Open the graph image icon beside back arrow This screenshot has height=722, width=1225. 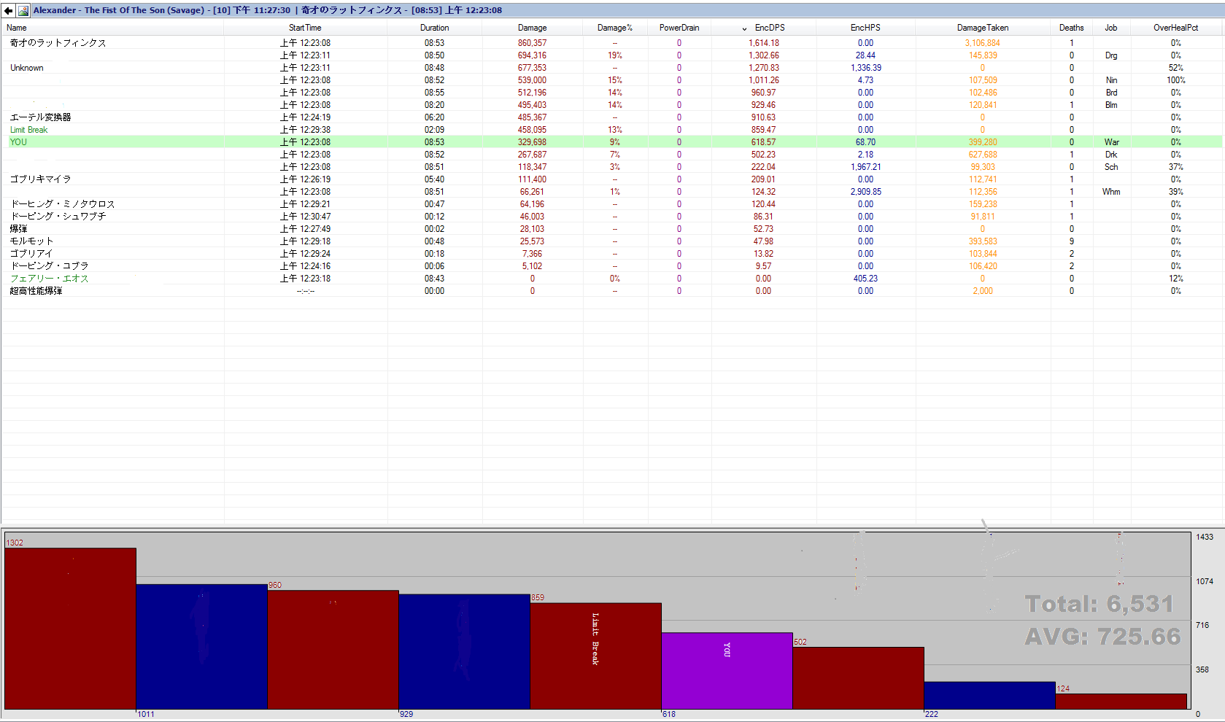tap(23, 10)
